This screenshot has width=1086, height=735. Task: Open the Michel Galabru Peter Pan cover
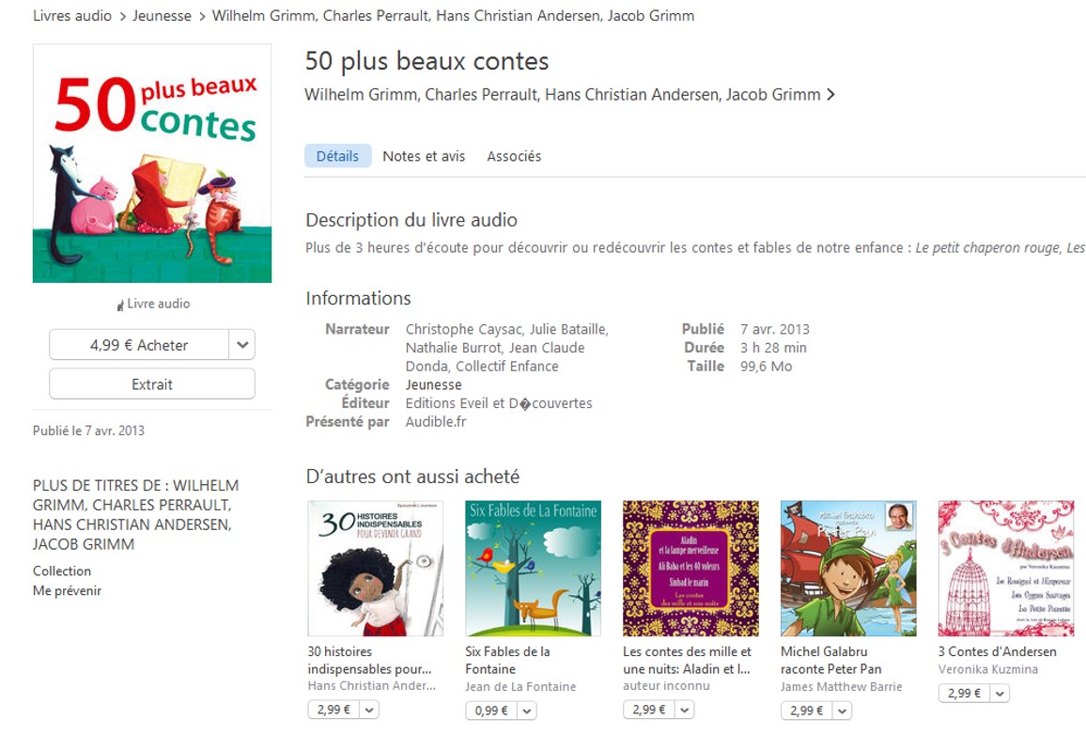(848, 568)
